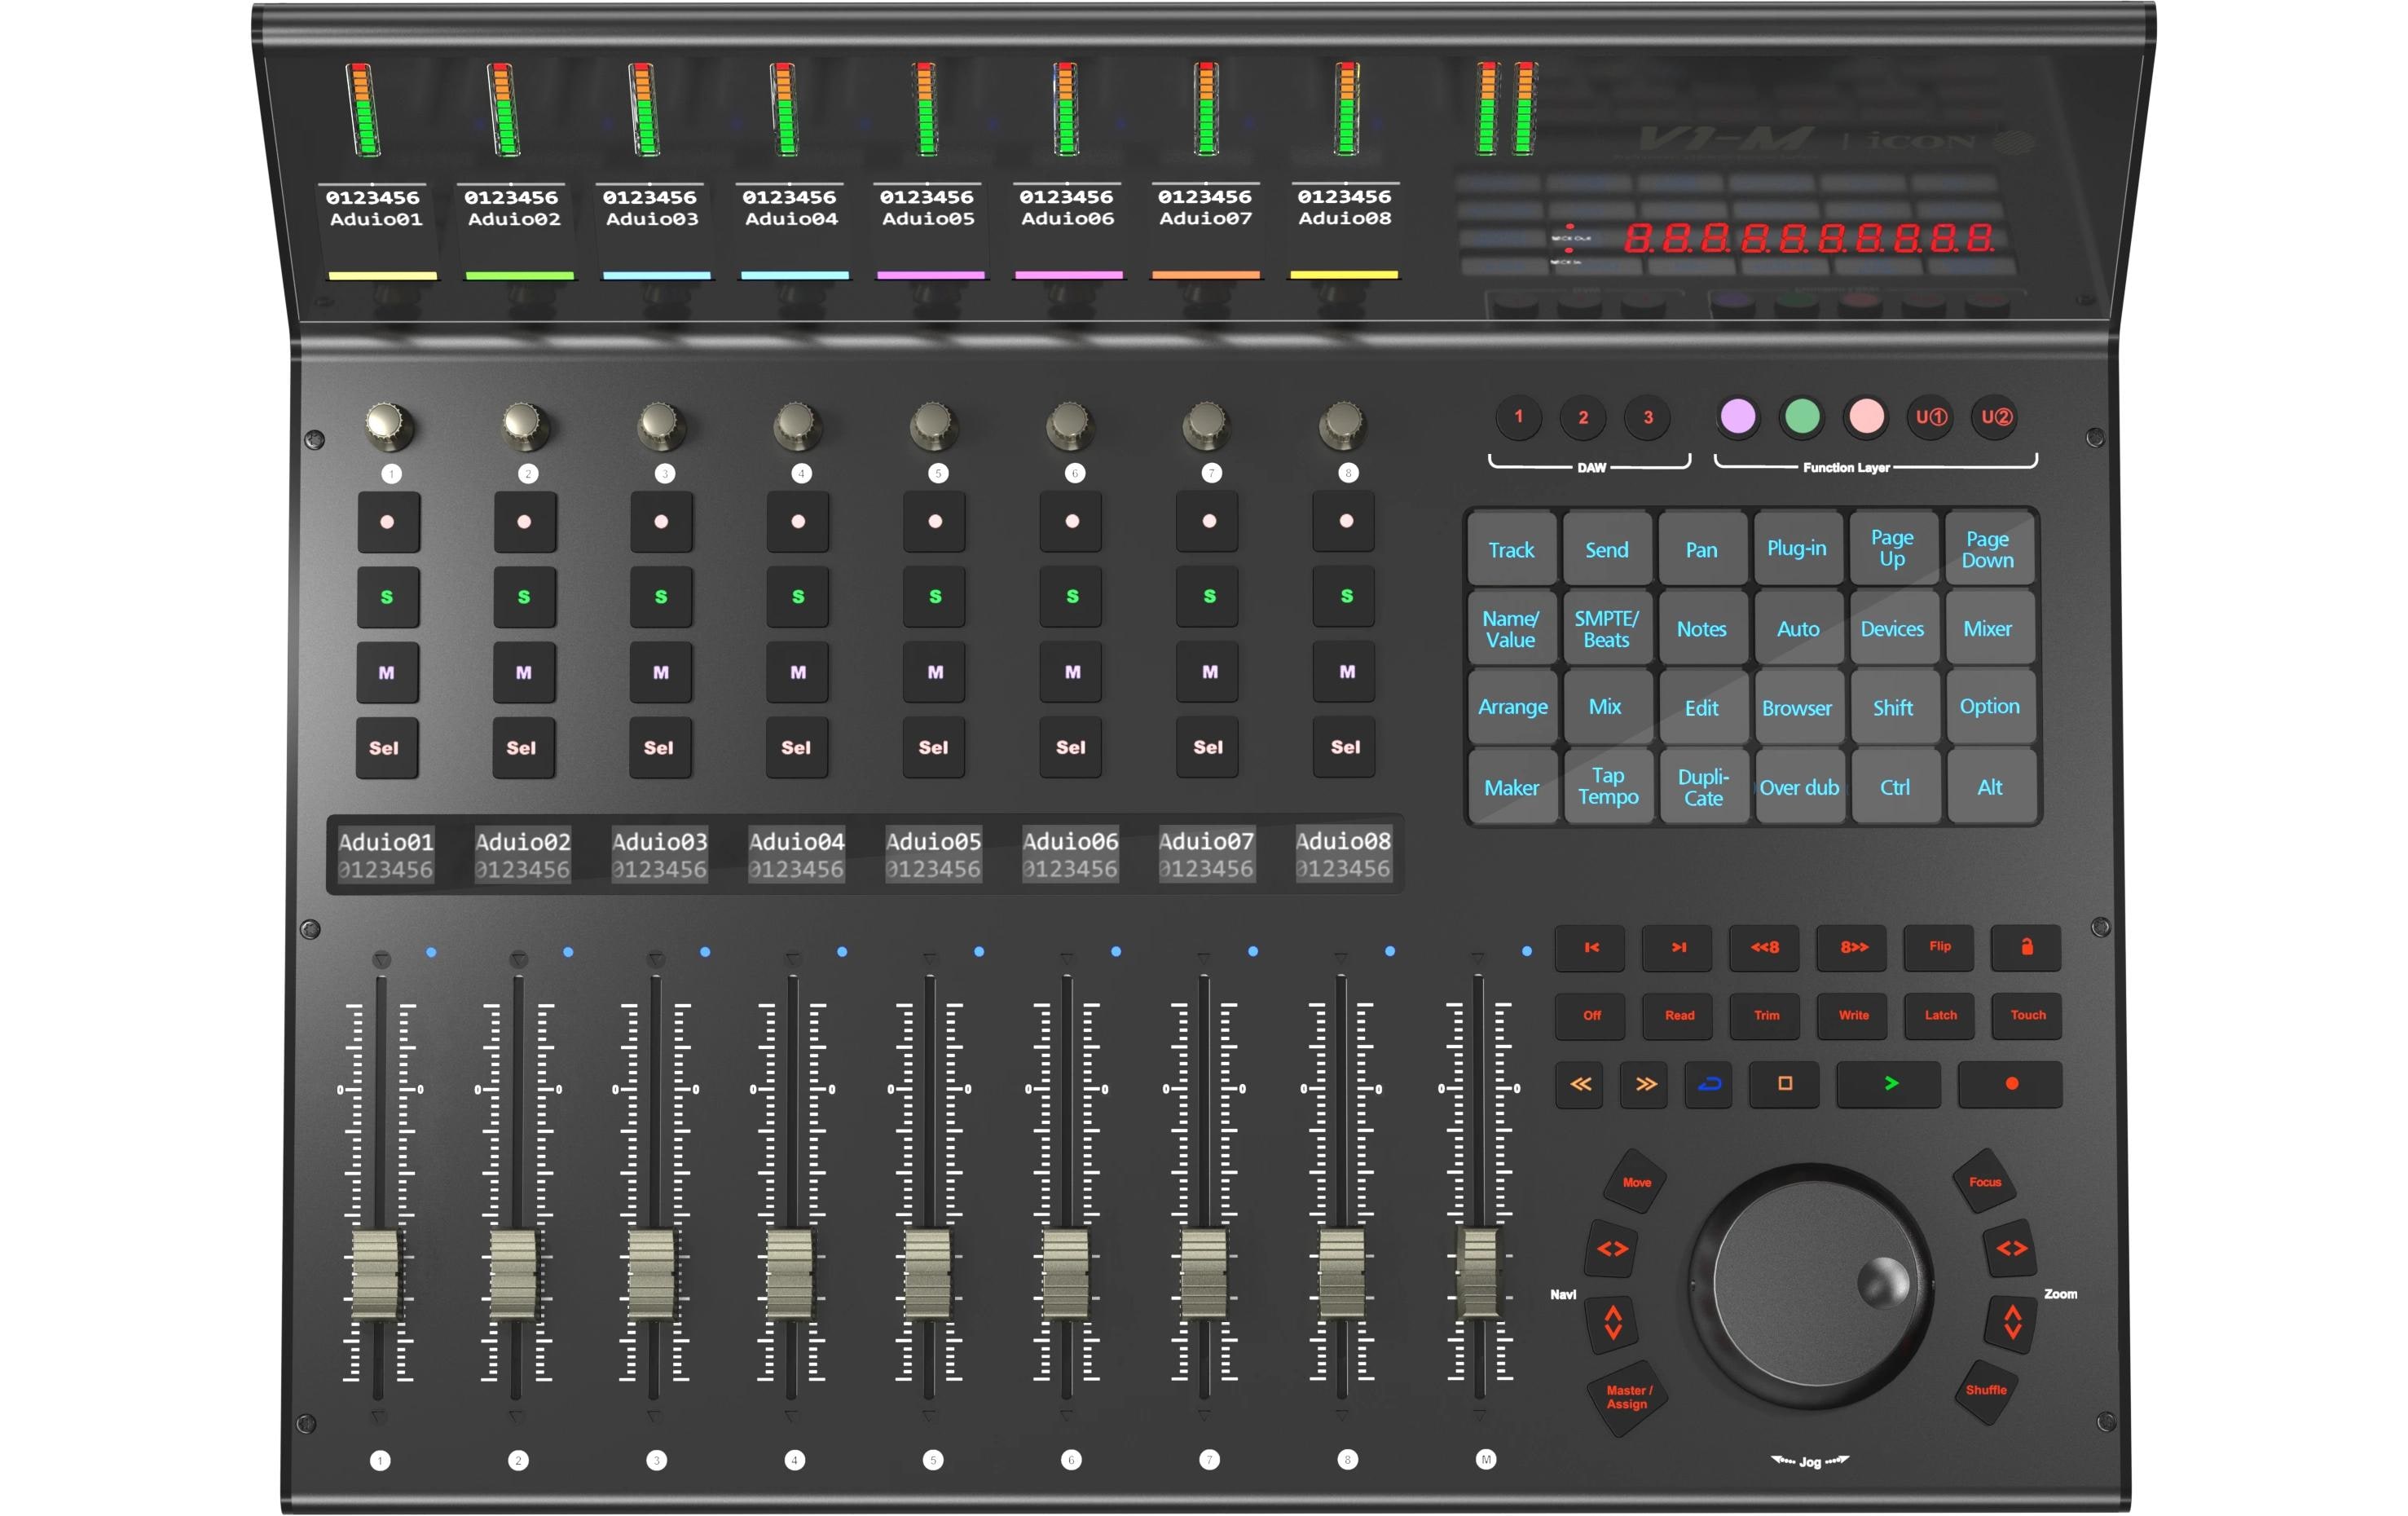Click the lock icon next to Flip

(x=2026, y=949)
